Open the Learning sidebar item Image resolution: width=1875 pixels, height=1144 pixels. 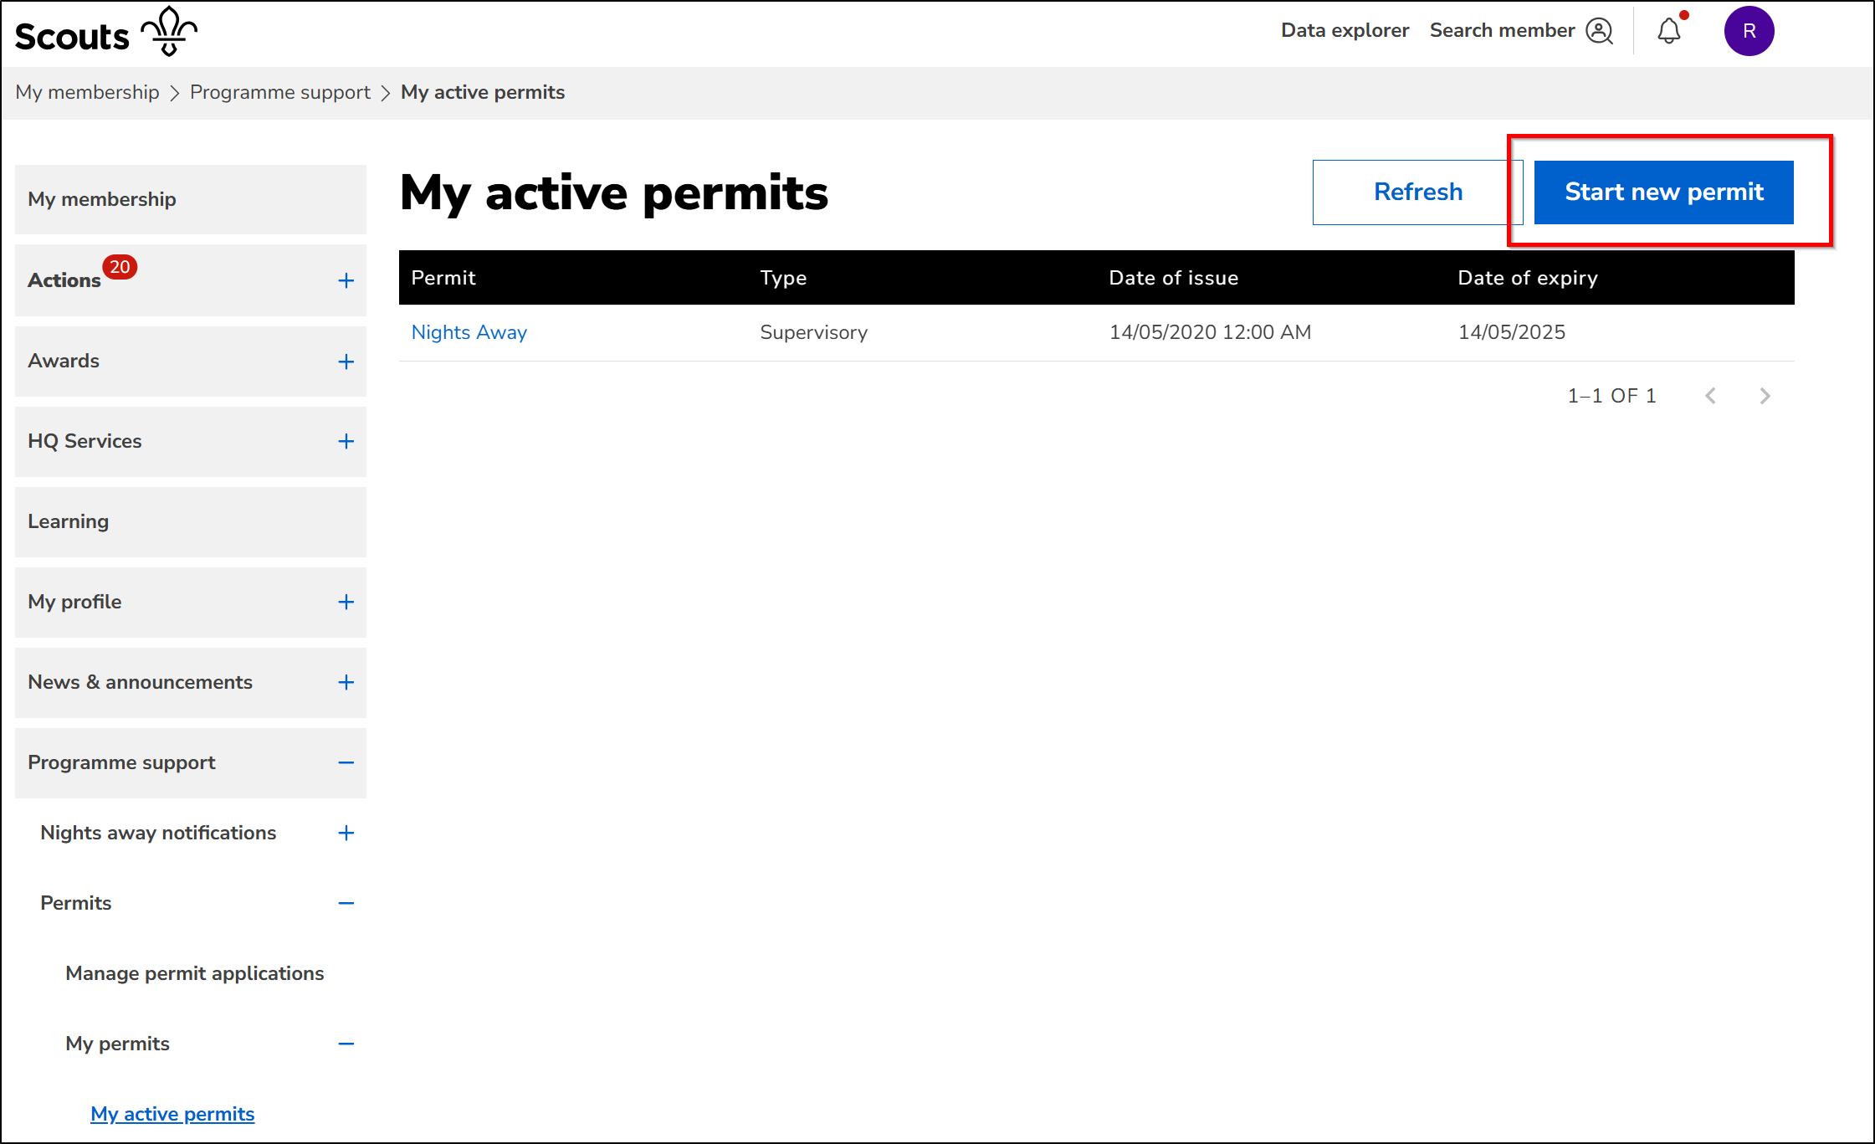[x=191, y=521]
